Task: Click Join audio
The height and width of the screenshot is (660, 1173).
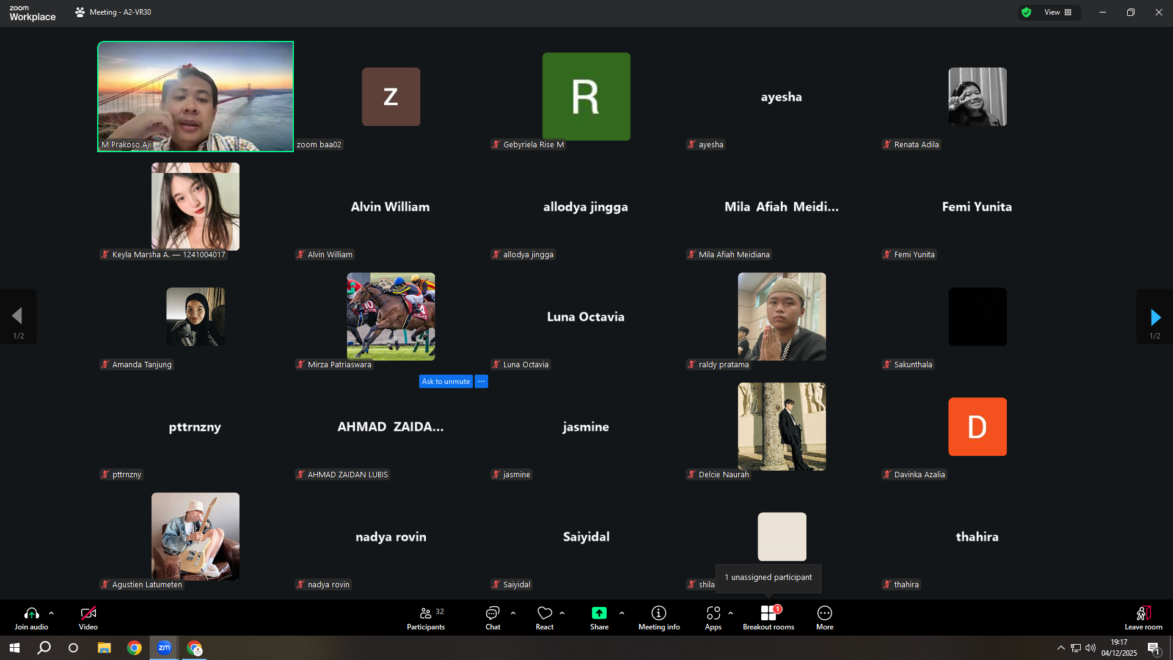Action: coord(31,618)
